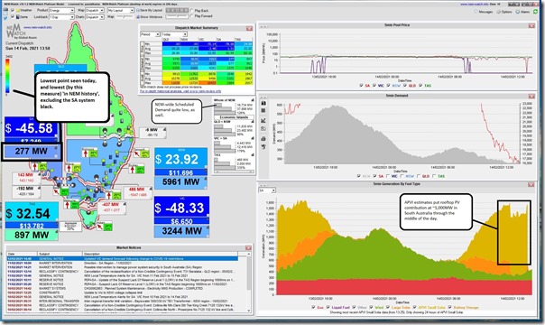
Task: Click the line chart icon beside demand chart
Action: 263,120
